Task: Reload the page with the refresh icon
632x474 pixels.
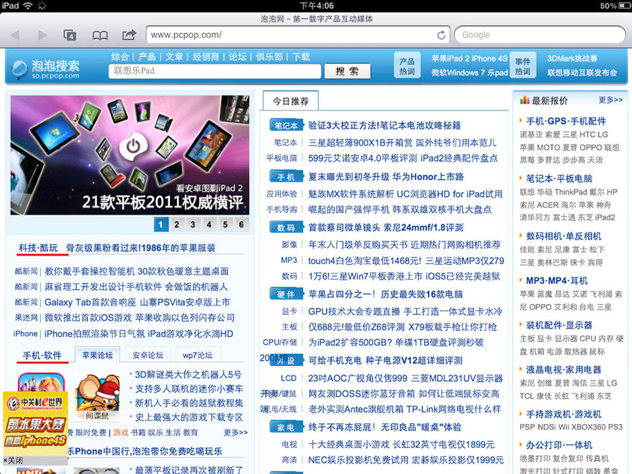Action: coord(441,35)
